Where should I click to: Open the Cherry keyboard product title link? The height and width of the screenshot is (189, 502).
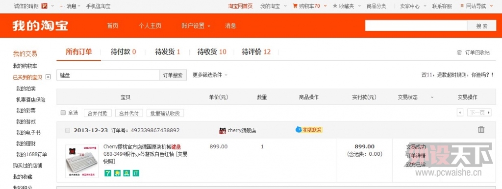(145, 154)
